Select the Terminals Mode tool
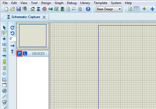 (4, 68)
